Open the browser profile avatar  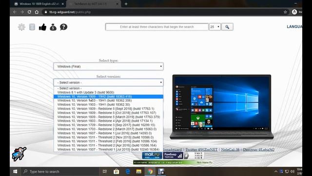click(294, 12)
